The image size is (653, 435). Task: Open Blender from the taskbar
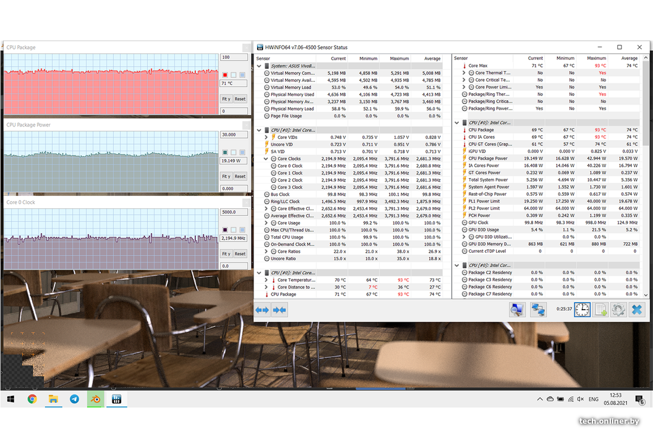click(x=96, y=399)
